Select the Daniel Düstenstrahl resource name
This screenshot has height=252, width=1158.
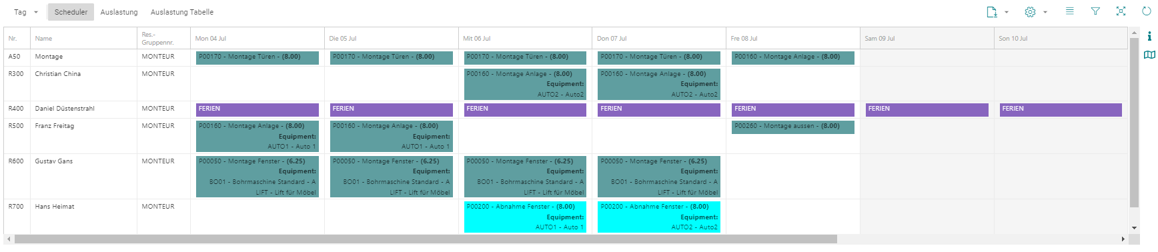pyautogui.click(x=65, y=109)
